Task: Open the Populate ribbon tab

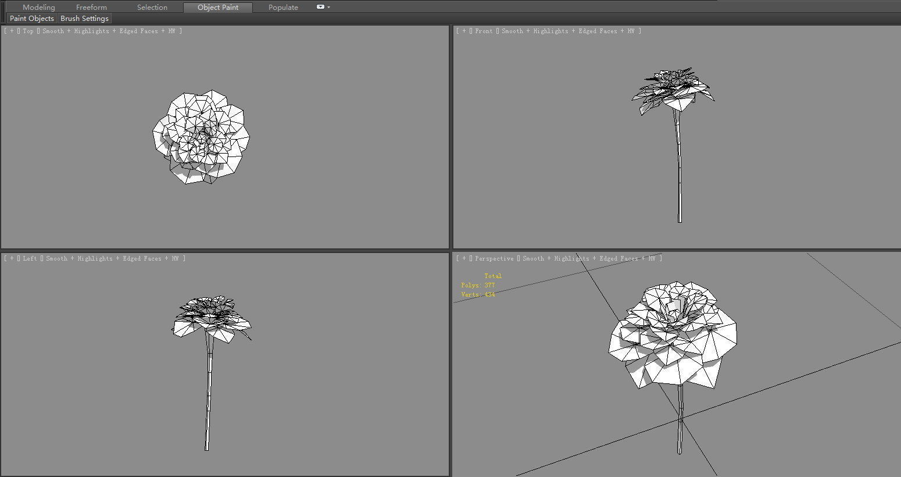Action: pyautogui.click(x=283, y=8)
